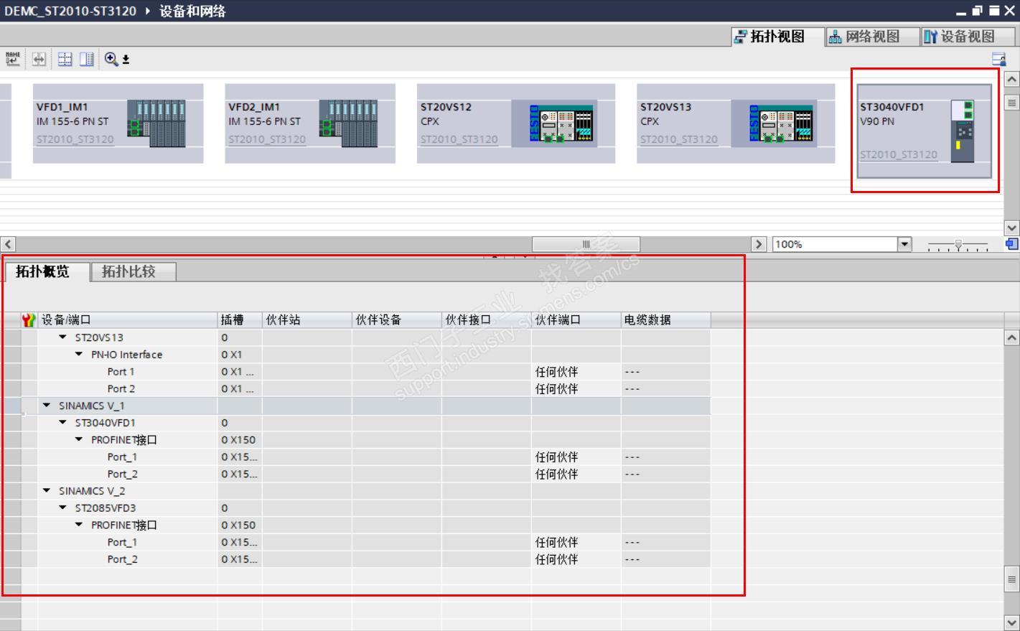Viewport: 1020px width, 631px height.
Task: Switch to the 网络视图 tab
Action: pos(872,37)
